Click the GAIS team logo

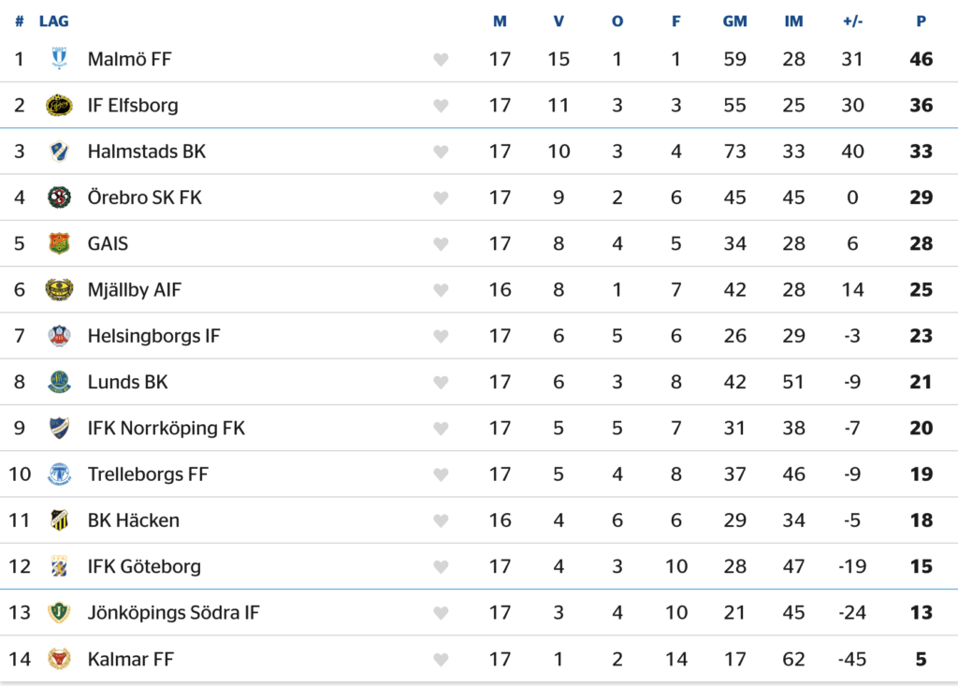59,243
